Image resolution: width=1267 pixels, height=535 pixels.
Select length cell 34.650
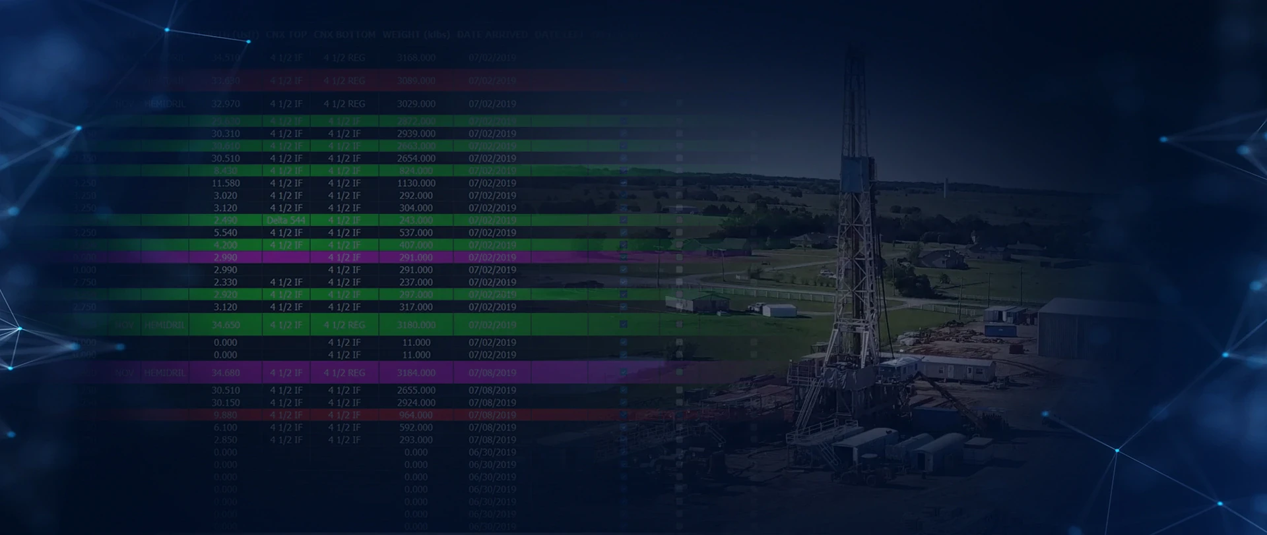point(226,325)
